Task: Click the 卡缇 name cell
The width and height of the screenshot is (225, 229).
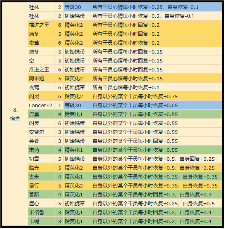Action: 41,221
